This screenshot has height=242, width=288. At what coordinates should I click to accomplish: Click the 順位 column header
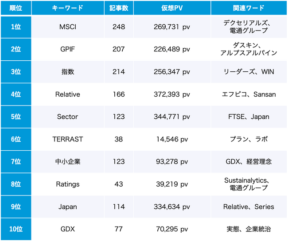coord(16,8)
